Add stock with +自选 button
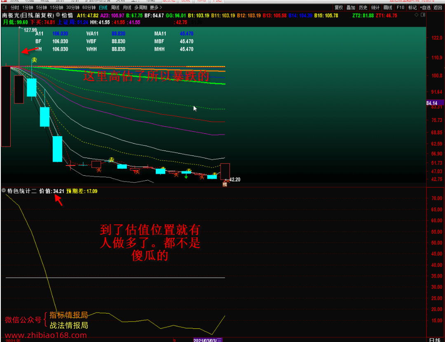Screen dimensions: 445x342 pyautogui.click(x=425, y=8)
